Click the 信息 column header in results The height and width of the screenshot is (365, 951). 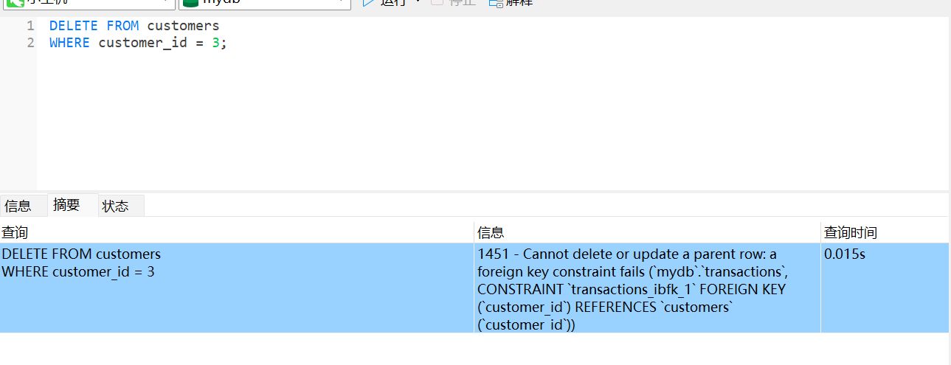pos(491,233)
